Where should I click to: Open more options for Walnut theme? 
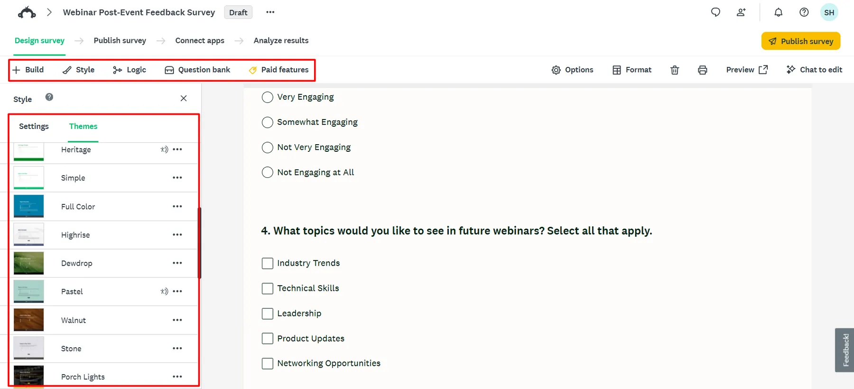pos(177,320)
